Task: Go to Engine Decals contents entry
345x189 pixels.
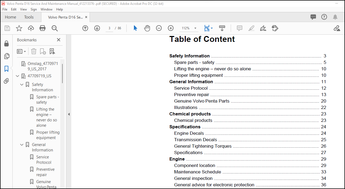Action: click(250, 133)
